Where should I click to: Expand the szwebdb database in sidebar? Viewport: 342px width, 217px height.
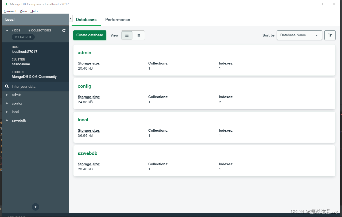[7, 120]
